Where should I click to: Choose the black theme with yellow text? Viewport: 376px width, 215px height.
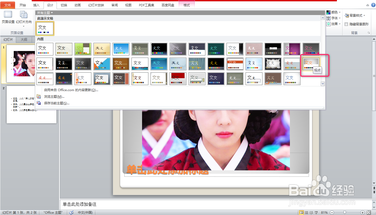coord(216,64)
